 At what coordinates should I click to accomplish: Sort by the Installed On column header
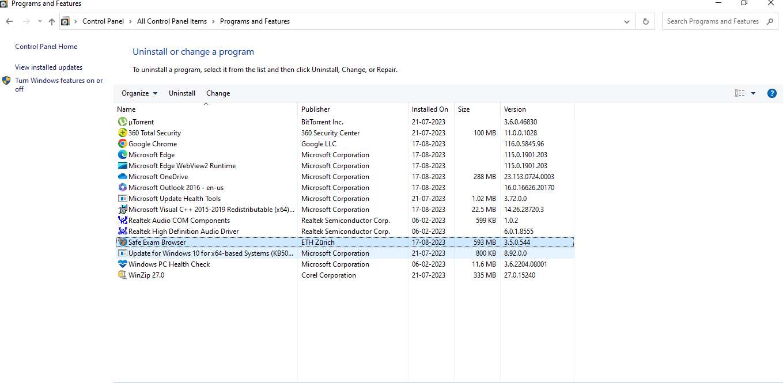coord(431,109)
